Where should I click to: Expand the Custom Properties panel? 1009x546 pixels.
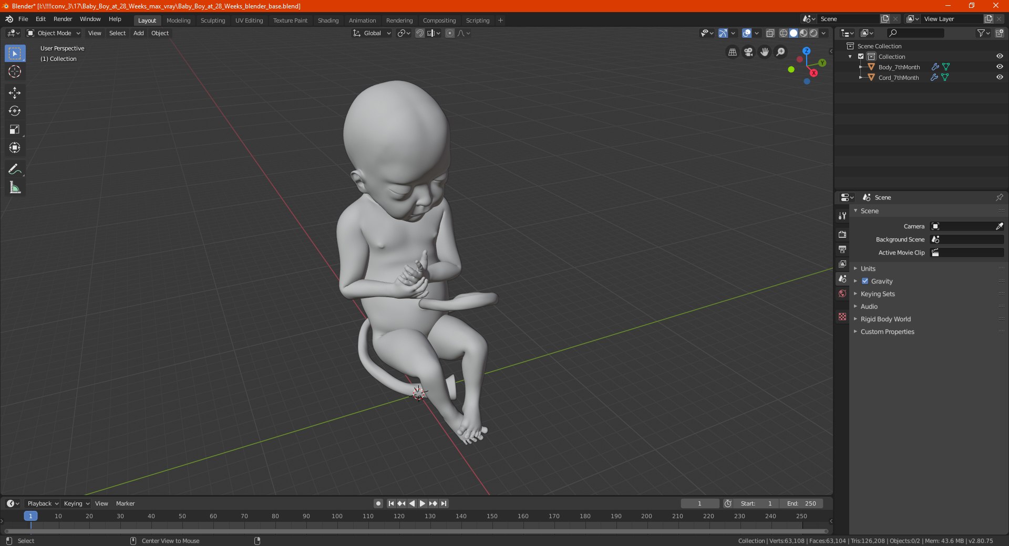887,331
